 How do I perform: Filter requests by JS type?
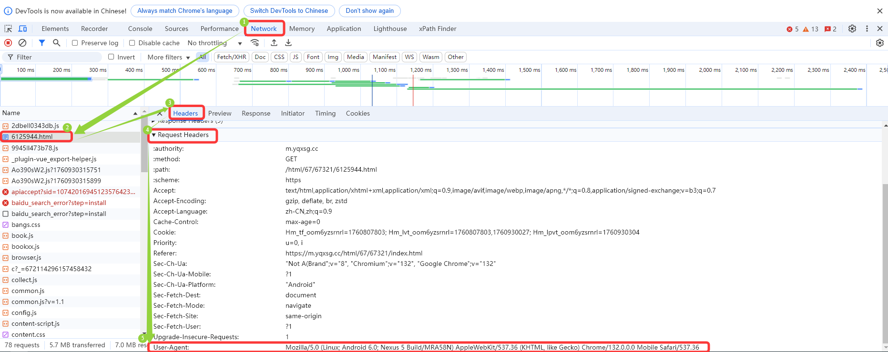pyautogui.click(x=296, y=57)
